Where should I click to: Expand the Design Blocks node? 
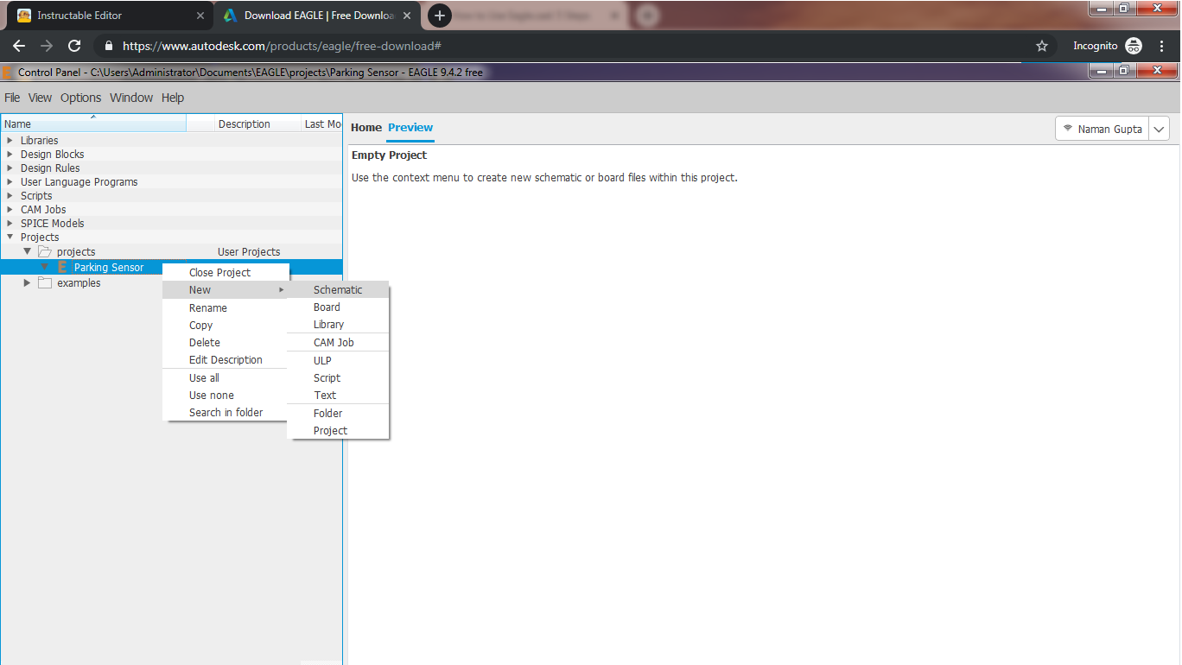tap(10, 155)
